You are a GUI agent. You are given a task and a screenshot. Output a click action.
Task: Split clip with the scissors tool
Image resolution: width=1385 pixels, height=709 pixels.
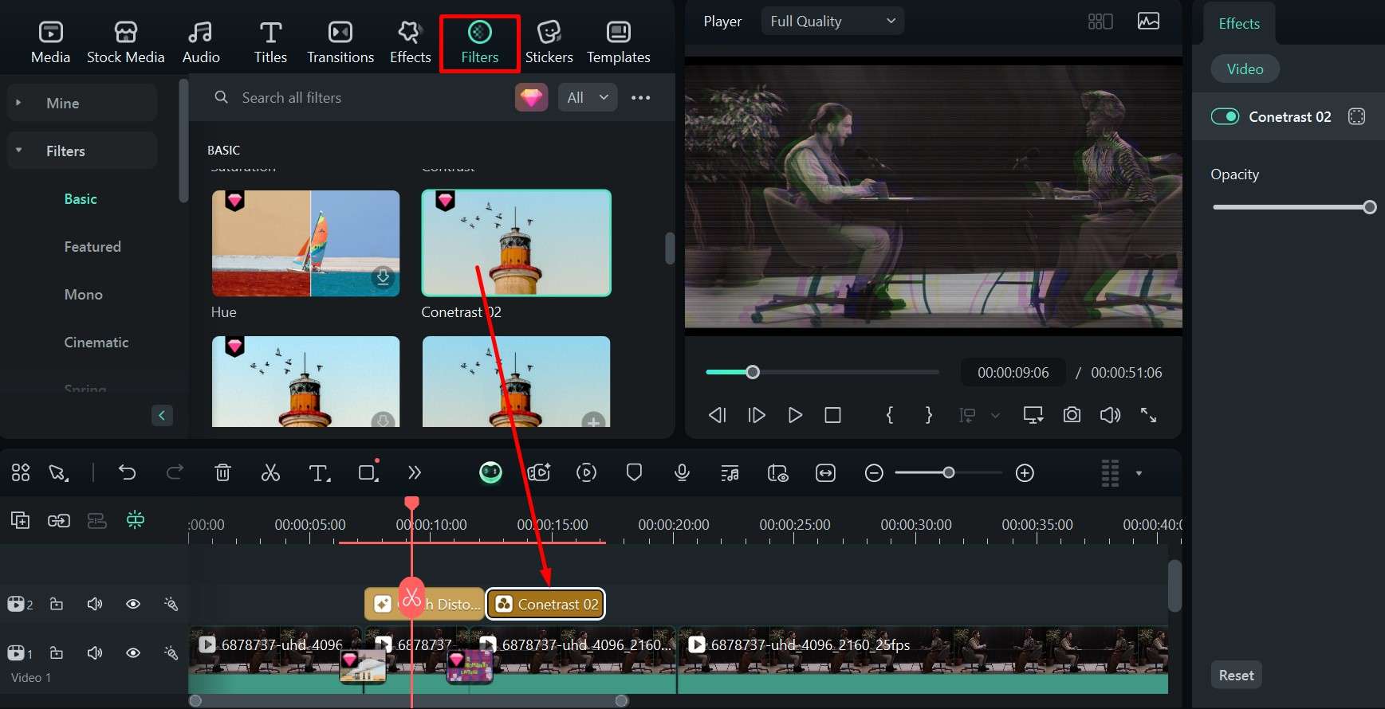tap(270, 472)
